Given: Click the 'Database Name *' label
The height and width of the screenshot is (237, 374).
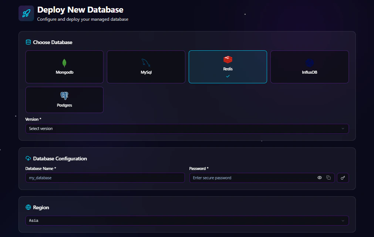Looking at the screenshot, I should (41, 168).
